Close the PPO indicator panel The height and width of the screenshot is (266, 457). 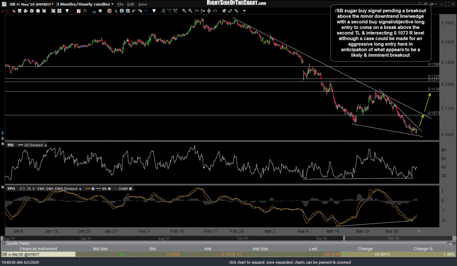4,188
